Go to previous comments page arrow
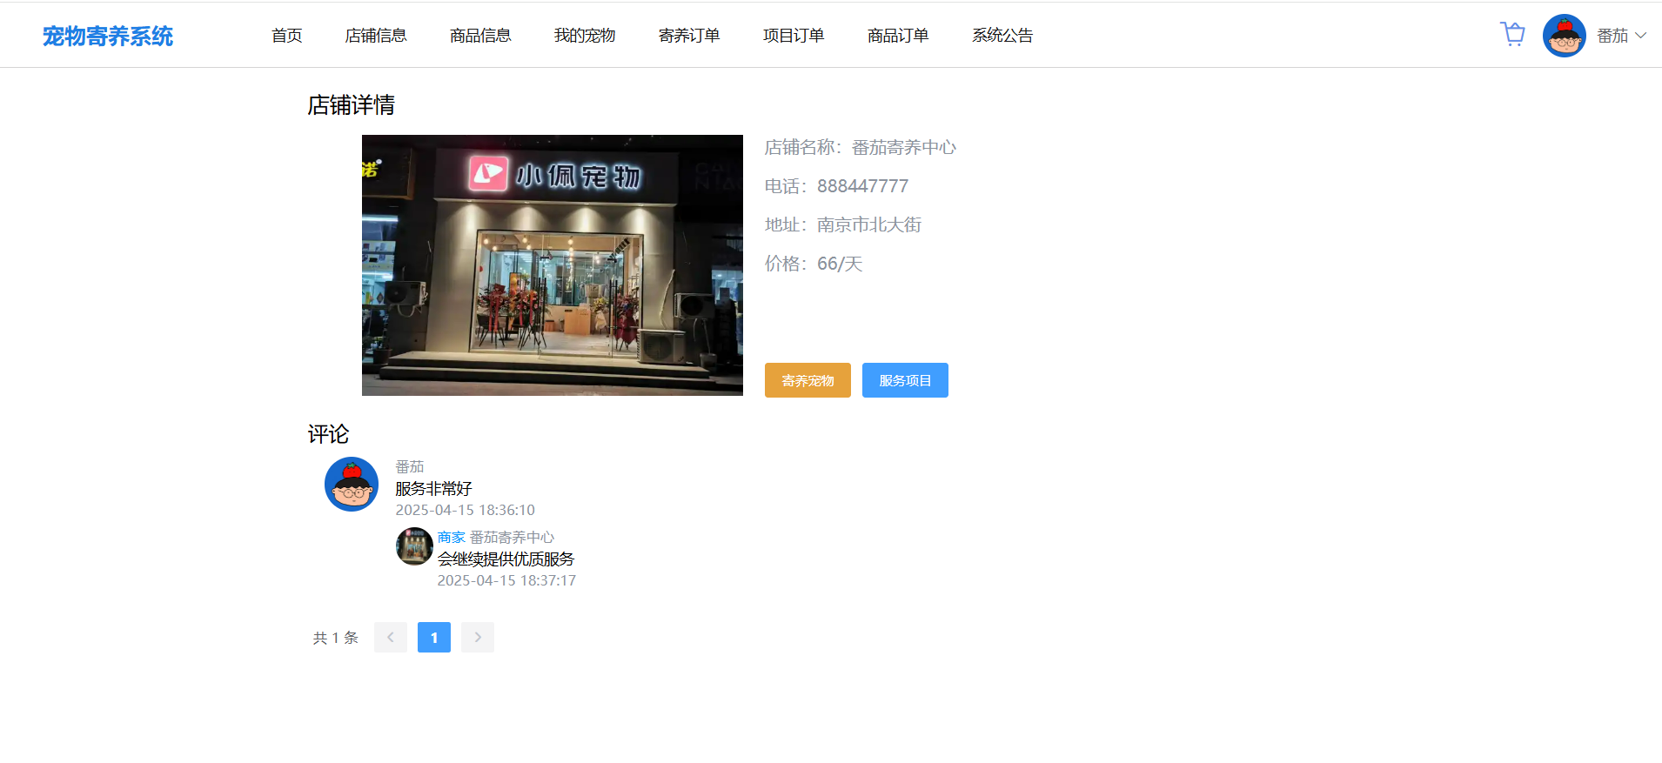The width and height of the screenshot is (1662, 763). [391, 637]
